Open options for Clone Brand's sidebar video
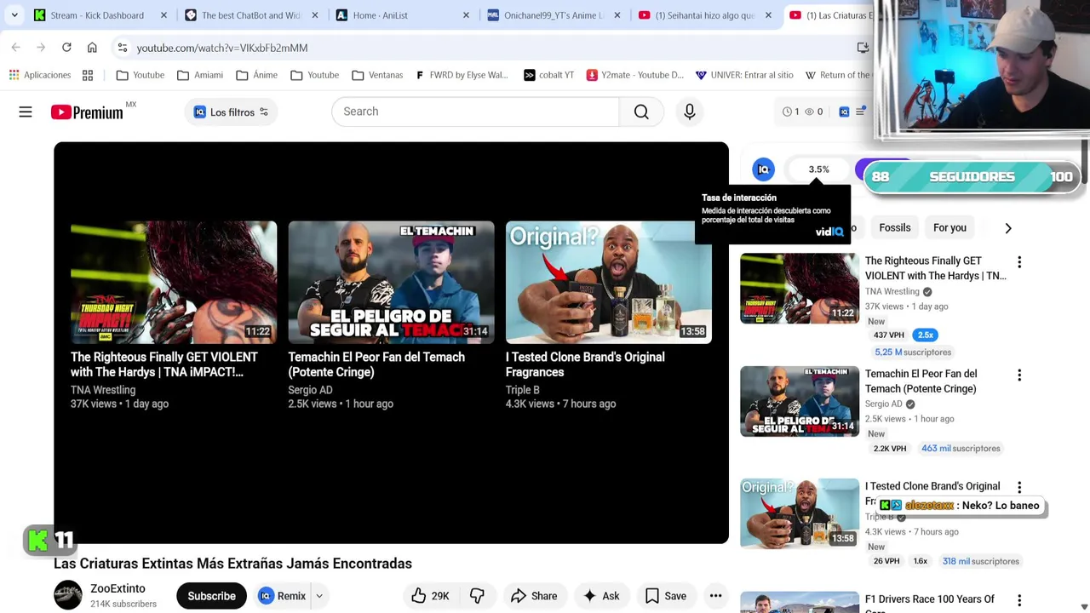Screen dimensions: 1090x613 1019,487
